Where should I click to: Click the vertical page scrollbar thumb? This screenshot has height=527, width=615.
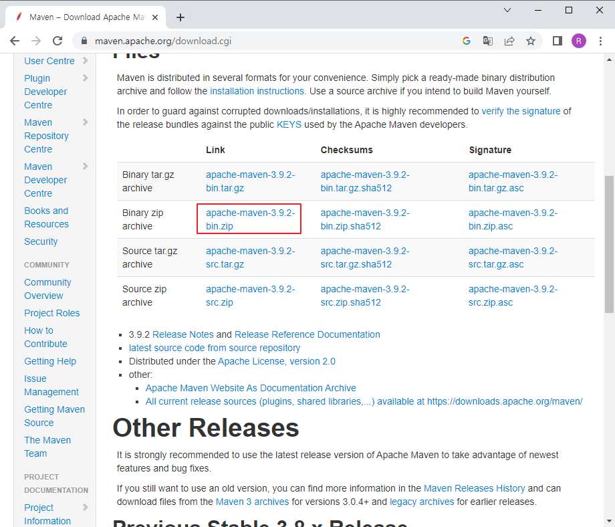point(609,244)
